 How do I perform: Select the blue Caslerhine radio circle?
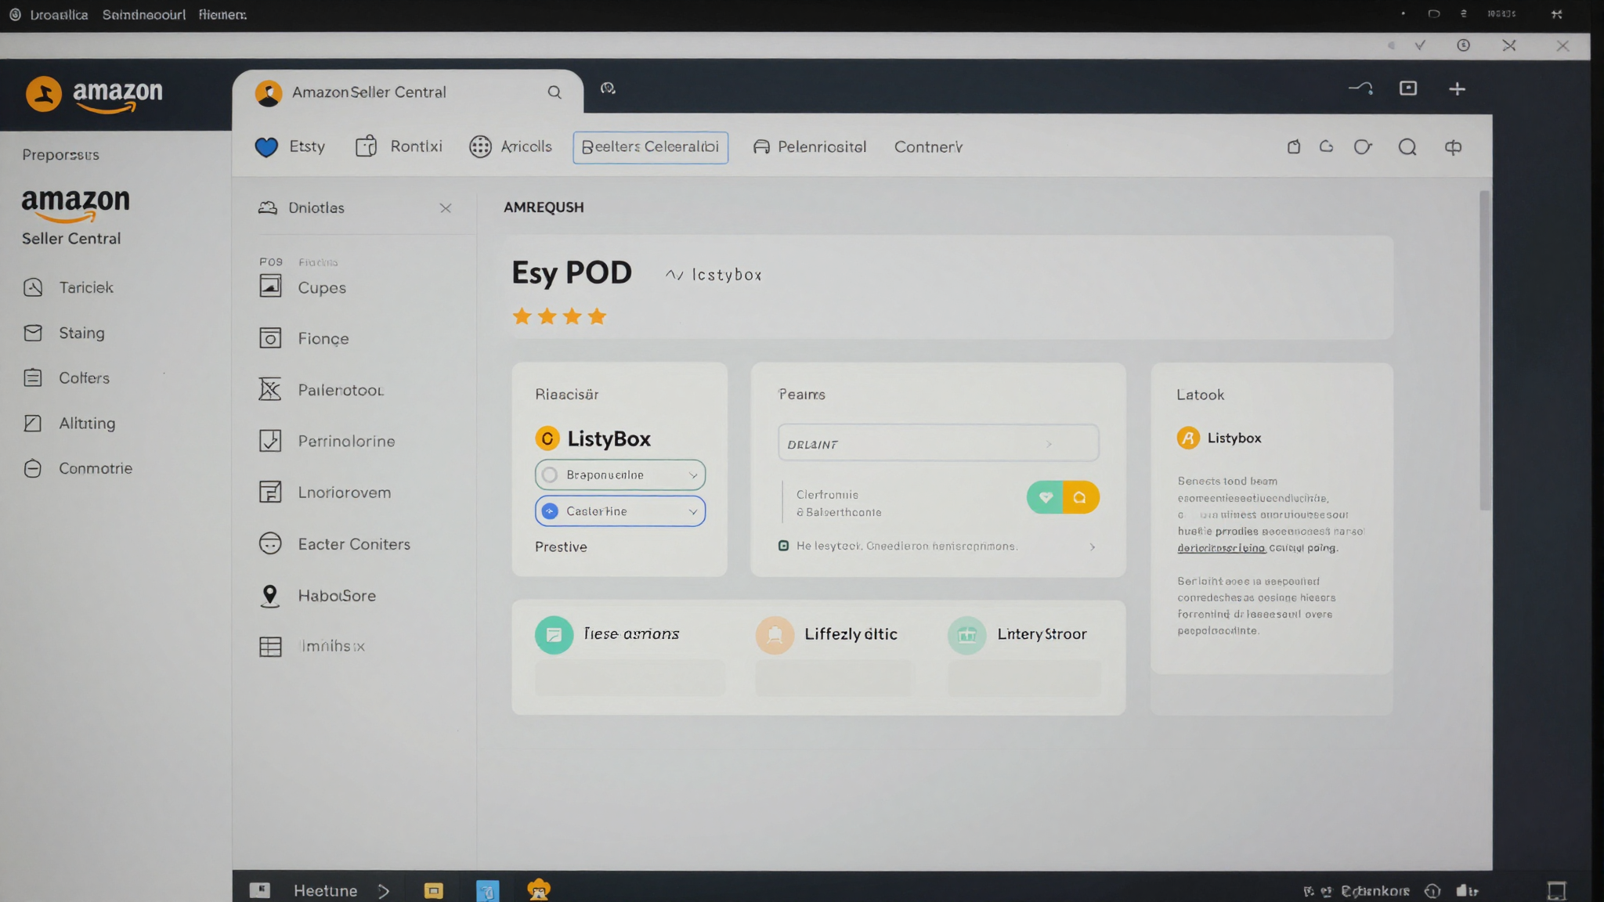click(550, 511)
